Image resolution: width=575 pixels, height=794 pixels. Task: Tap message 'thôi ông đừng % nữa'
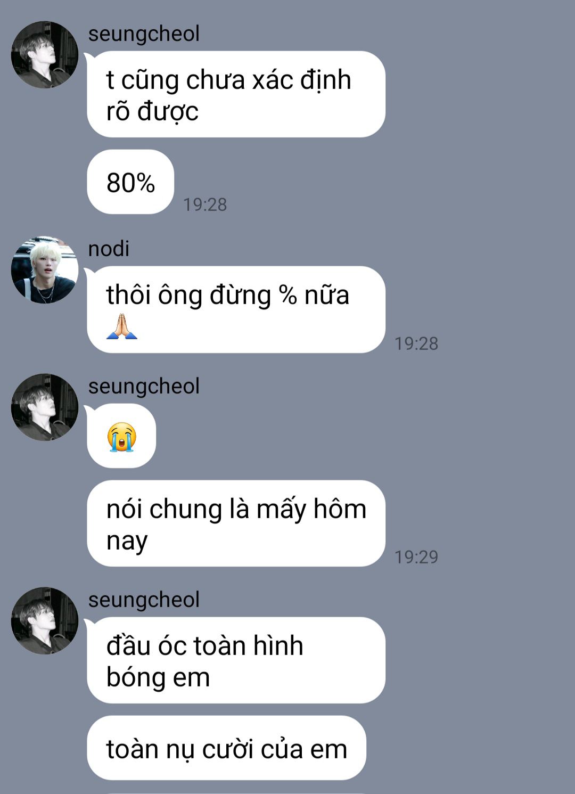(236, 309)
